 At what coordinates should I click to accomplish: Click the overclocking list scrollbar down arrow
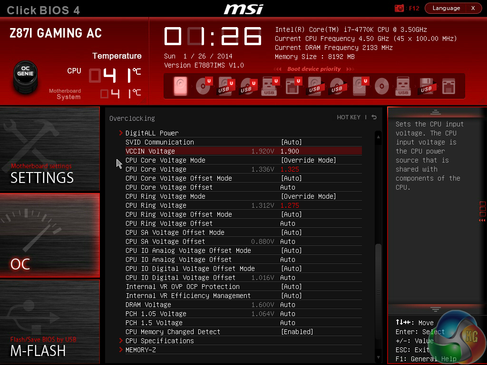pyautogui.click(x=378, y=357)
